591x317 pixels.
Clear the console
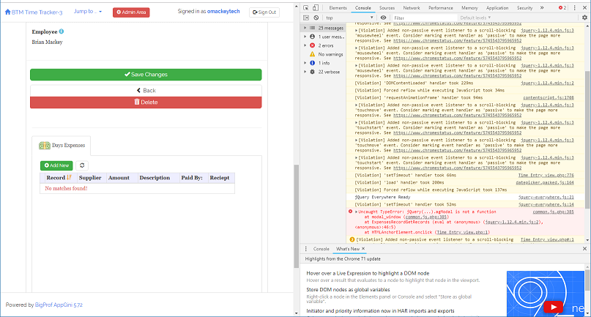click(x=316, y=18)
